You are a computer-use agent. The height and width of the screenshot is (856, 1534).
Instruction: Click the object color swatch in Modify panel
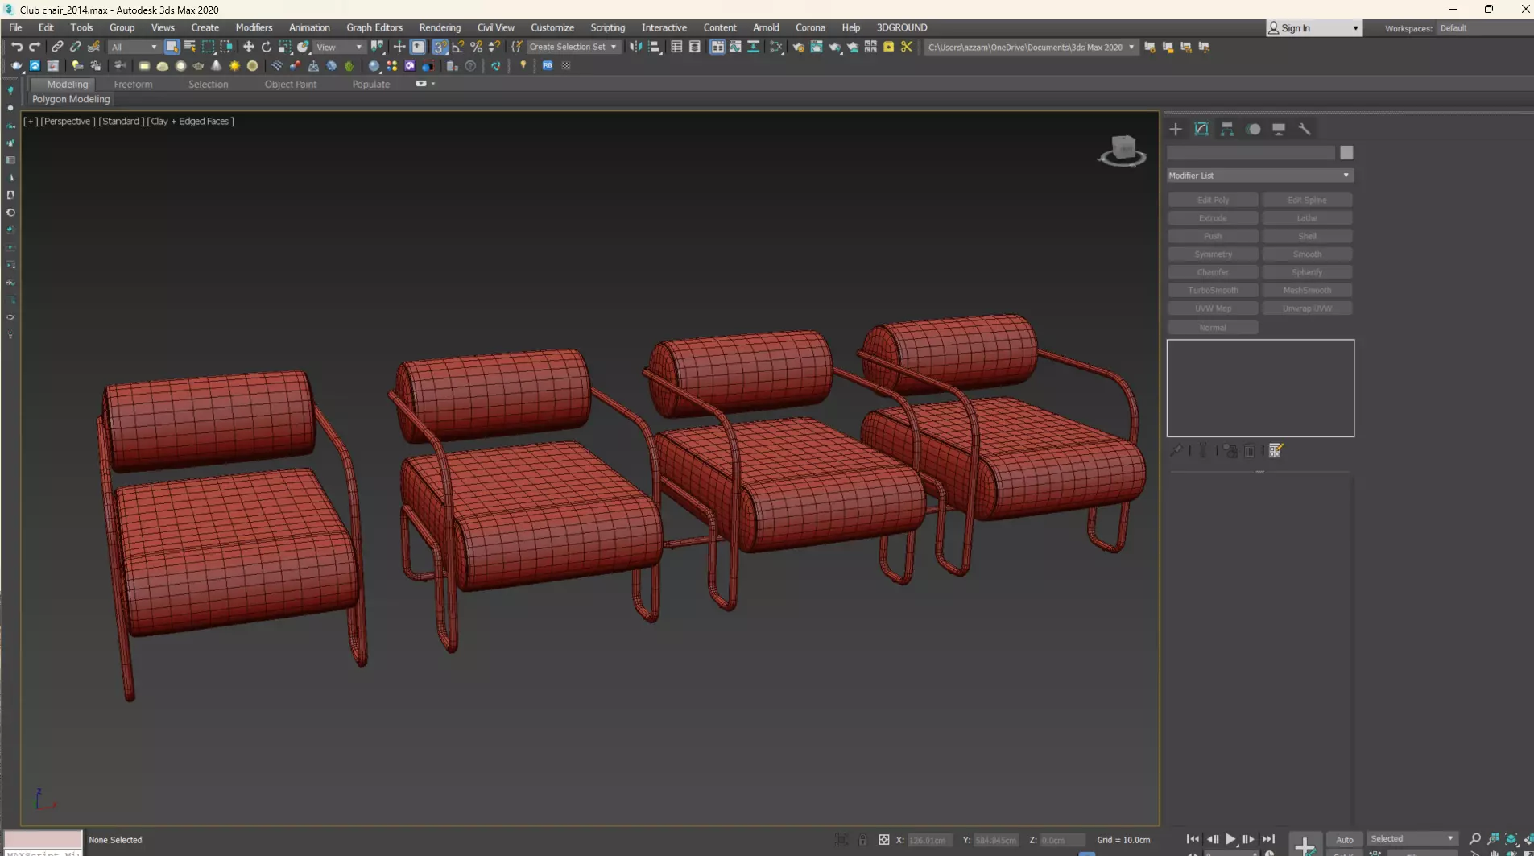point(1346,153)
